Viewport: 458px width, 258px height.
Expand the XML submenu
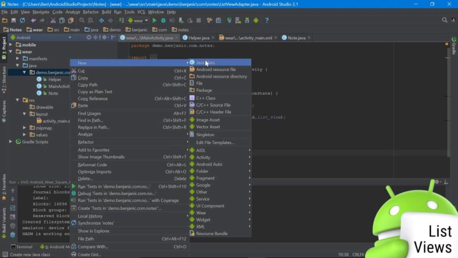(x=220, y=227)
